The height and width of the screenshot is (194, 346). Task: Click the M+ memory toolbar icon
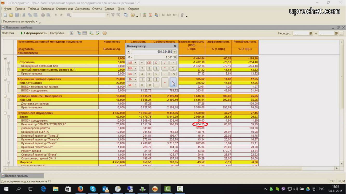pos(169,15)
